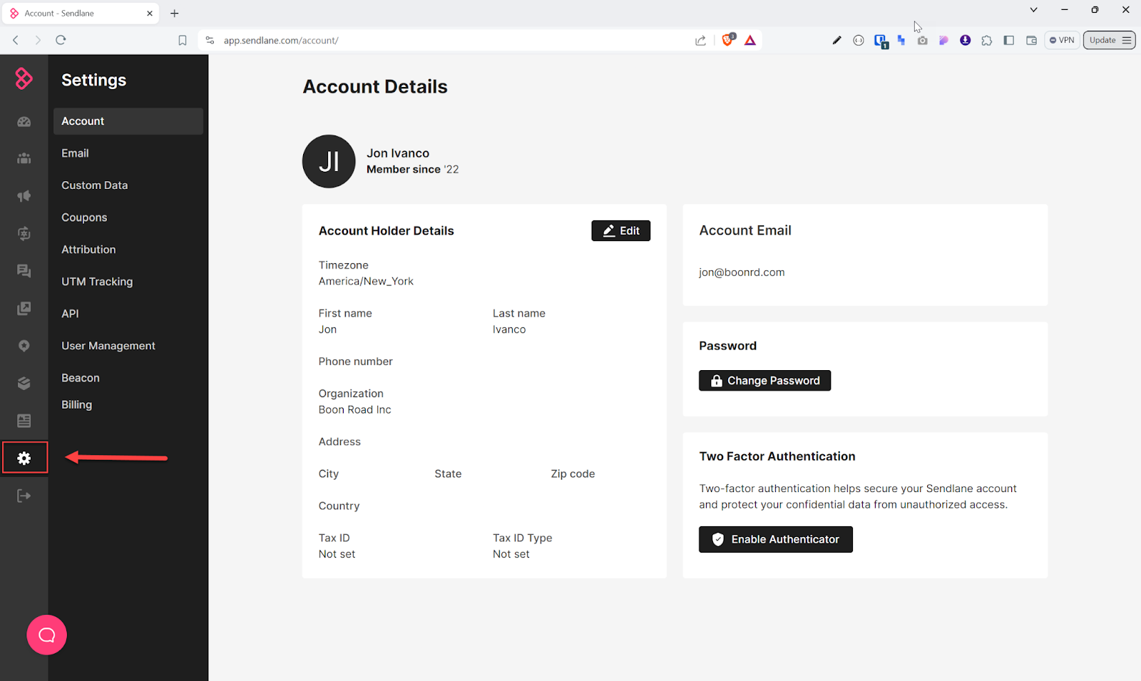Edit Account Holder Details
Viewport: 1141px width, 681px height.
pos(620,230)
